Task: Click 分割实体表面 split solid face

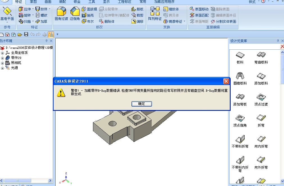Action: click(224, 21)
